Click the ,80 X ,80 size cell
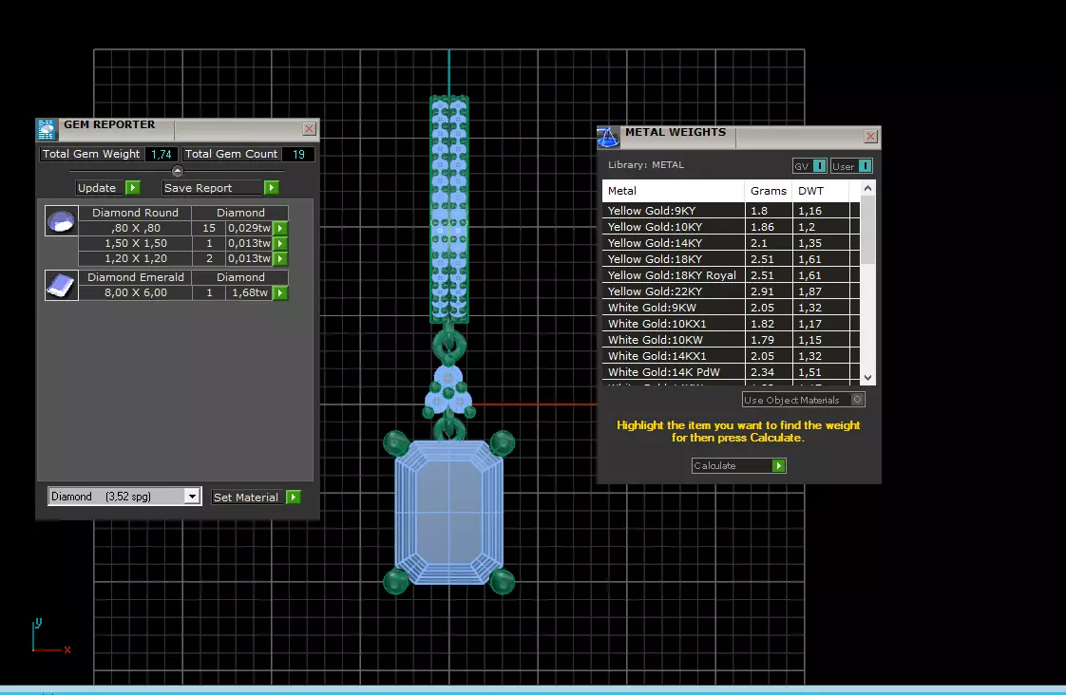The height and width of the screenshot is (695, 1066). [x=135, y=228]
